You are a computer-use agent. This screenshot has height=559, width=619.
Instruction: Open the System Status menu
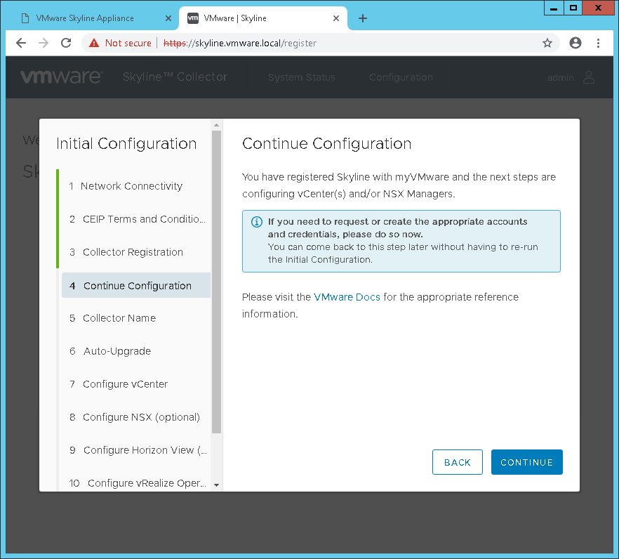pyautogui.click(x=302, y=77)
